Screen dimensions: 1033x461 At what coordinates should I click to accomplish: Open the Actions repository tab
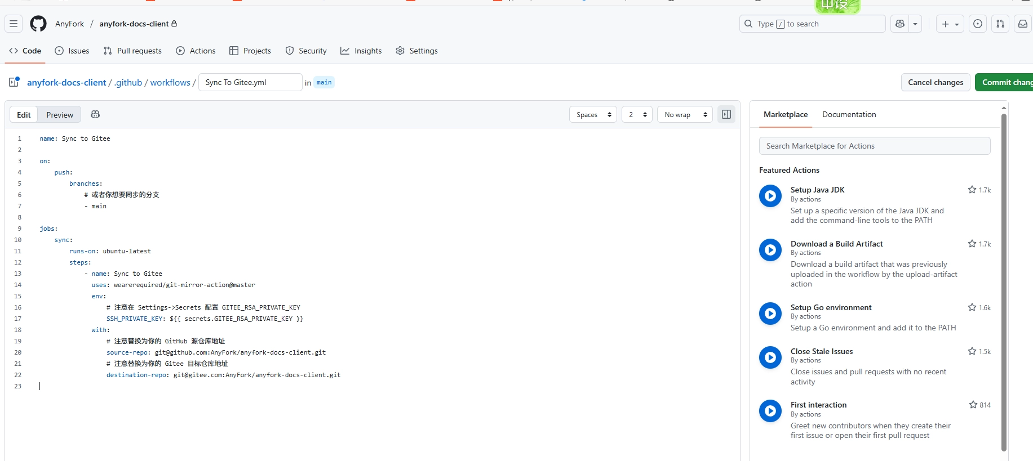click(x=196, y=51)
